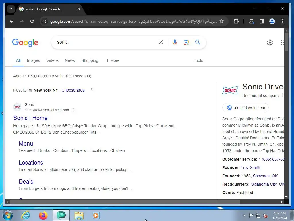
Task: Click the forward navigation arrow
Action: [22, 21]
